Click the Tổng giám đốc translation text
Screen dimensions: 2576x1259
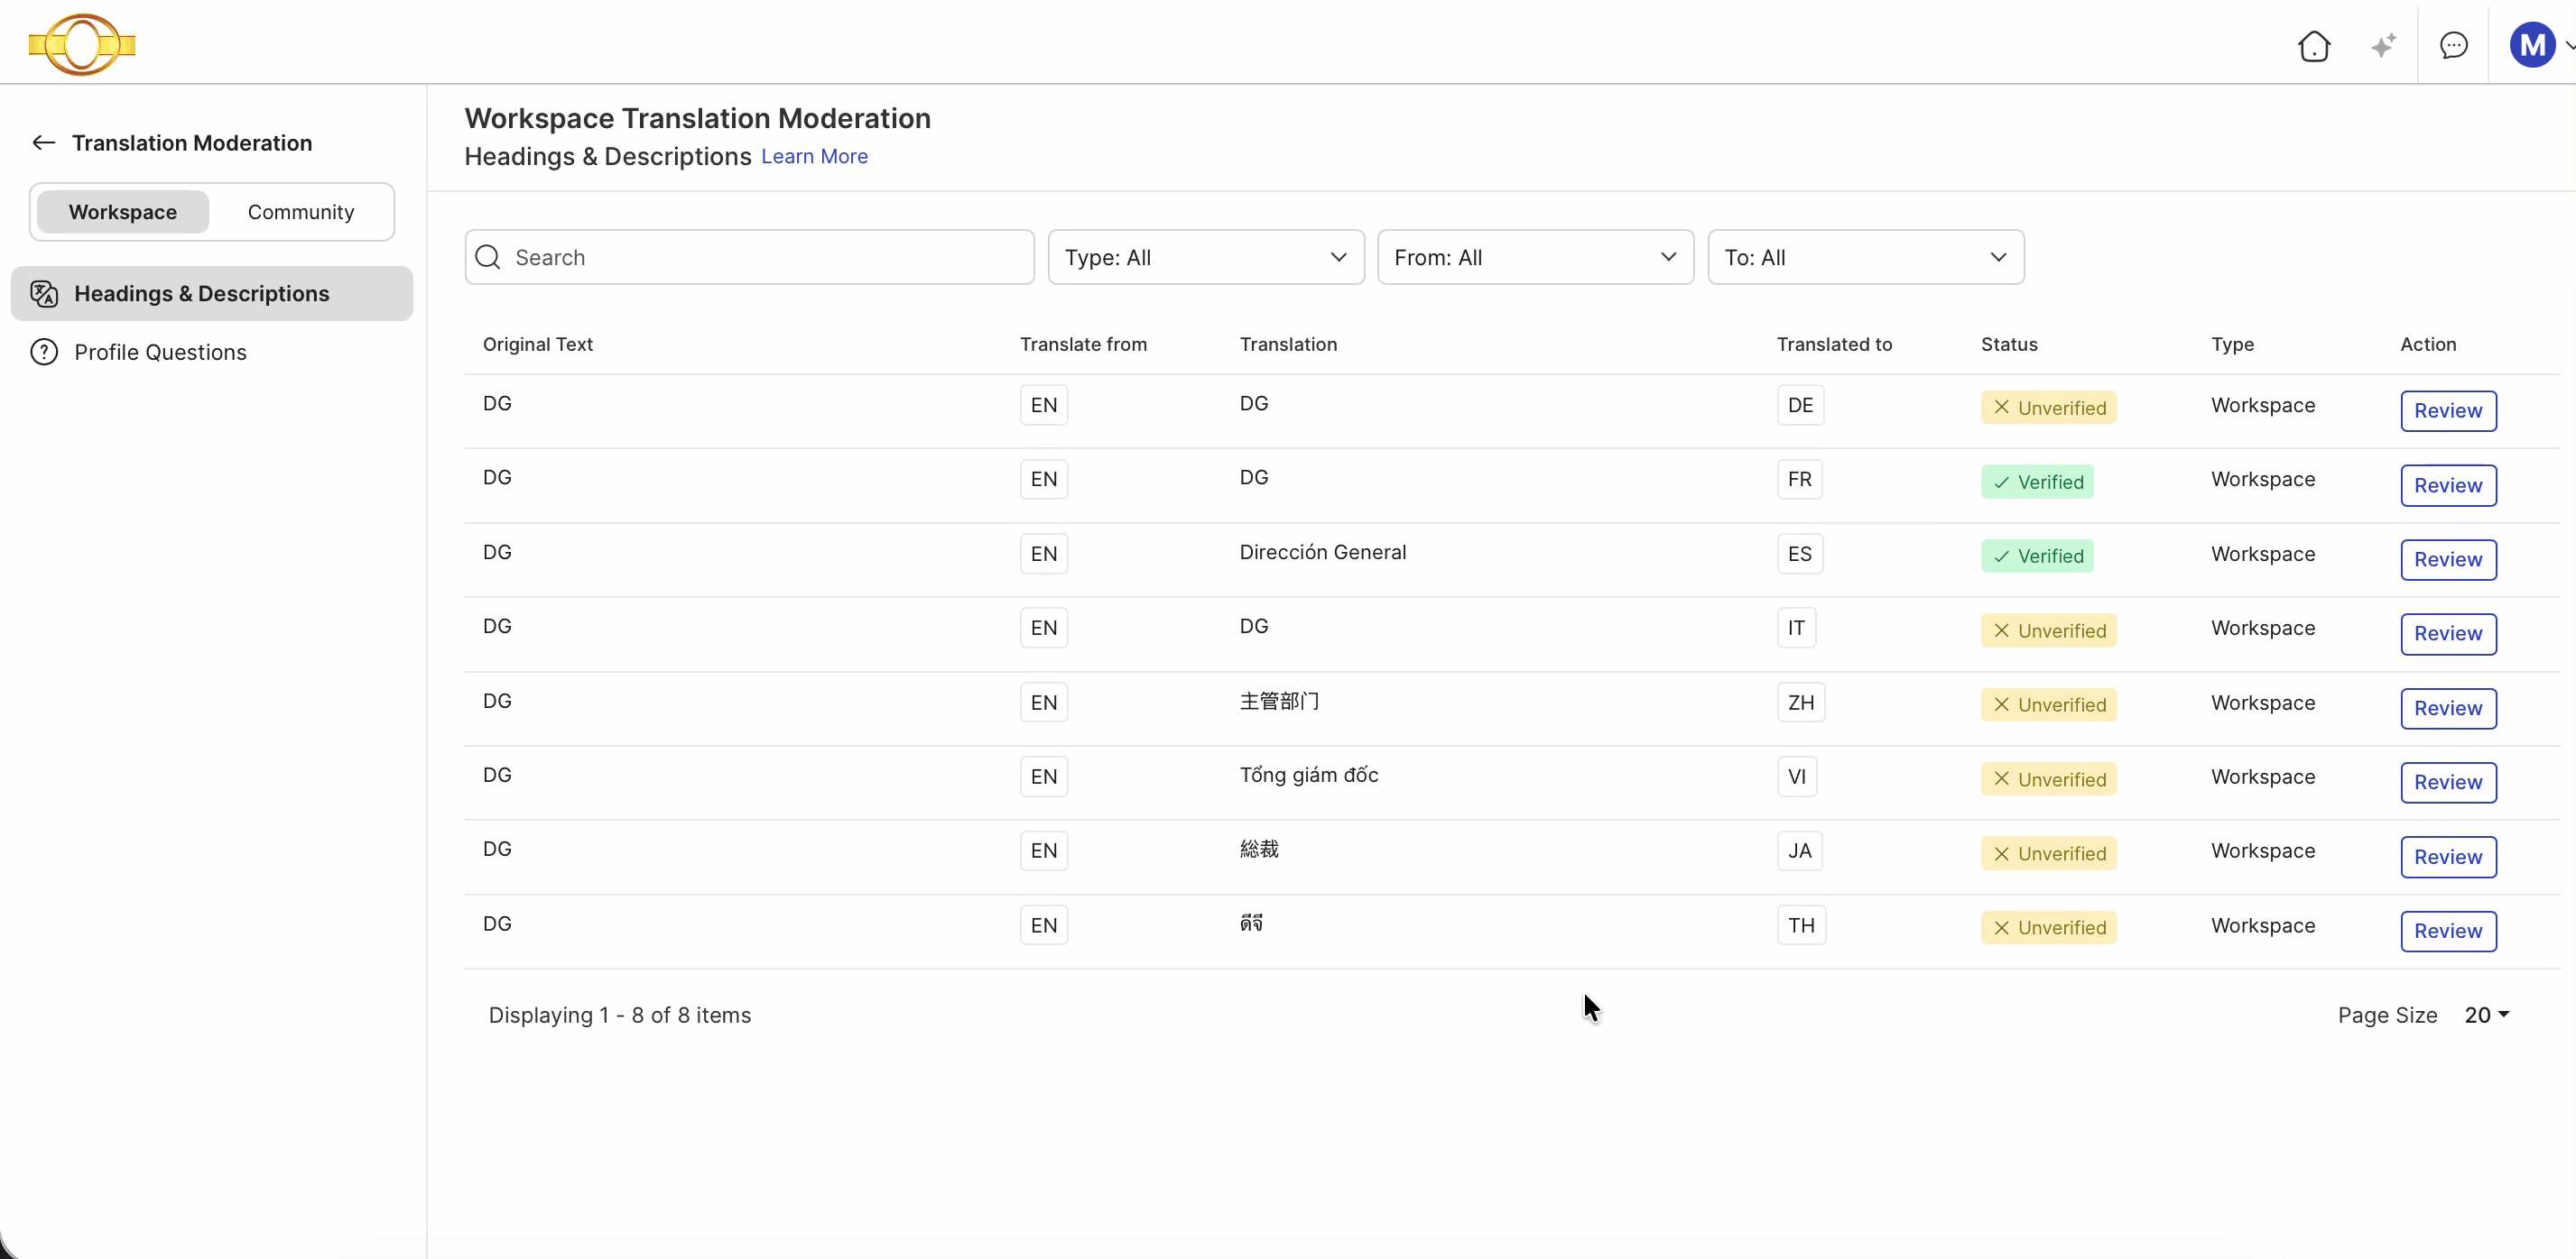pyautogui.click(x=1308, y=776)
